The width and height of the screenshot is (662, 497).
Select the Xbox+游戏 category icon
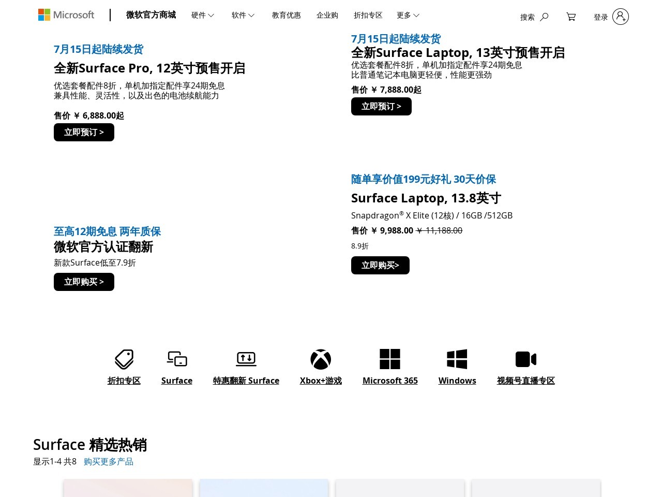(x=321, y=359)
